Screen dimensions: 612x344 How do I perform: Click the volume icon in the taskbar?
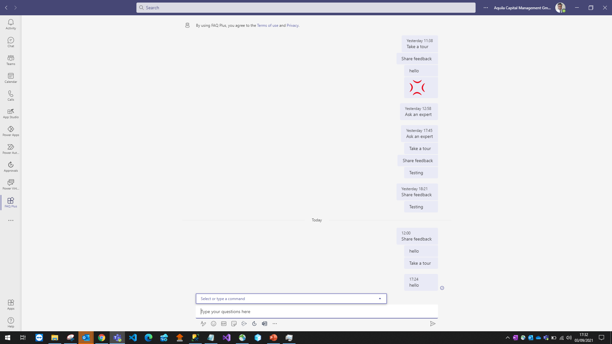[x=569, y=338]
